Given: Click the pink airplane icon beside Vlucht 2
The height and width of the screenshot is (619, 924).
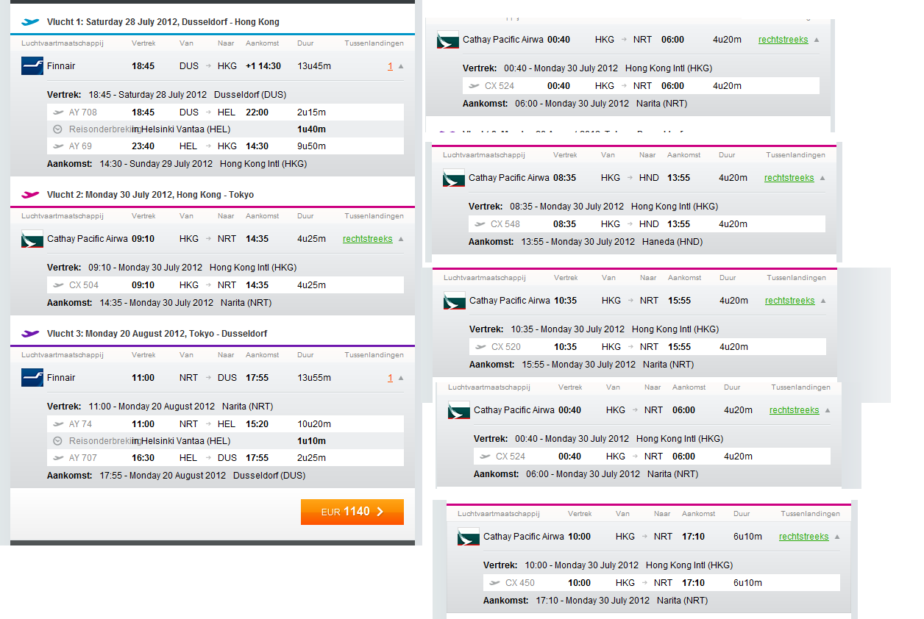Looking at the screenshot, I should 30,195.
